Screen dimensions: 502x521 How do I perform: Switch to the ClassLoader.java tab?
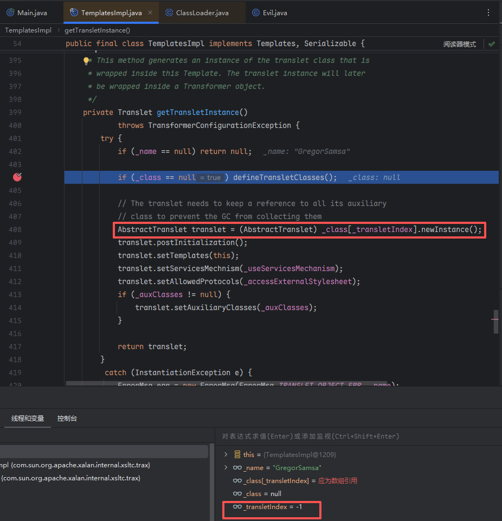click(202, 12)
